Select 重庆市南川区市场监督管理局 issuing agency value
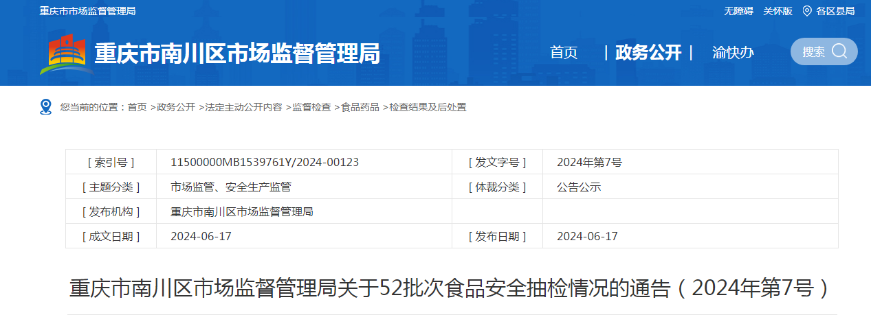Screen dimensions: 871x315 coord(242,211)
